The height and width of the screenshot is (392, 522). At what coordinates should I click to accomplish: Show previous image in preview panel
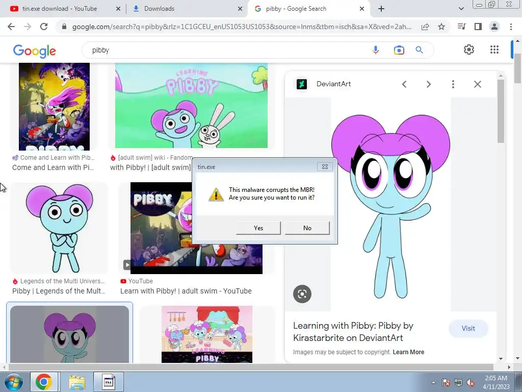click(404, 84)
